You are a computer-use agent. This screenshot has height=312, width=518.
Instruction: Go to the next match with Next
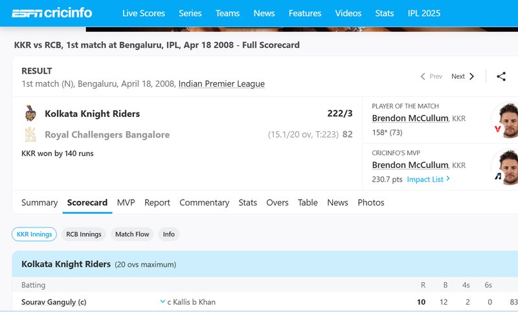click(x=463, y=76)
